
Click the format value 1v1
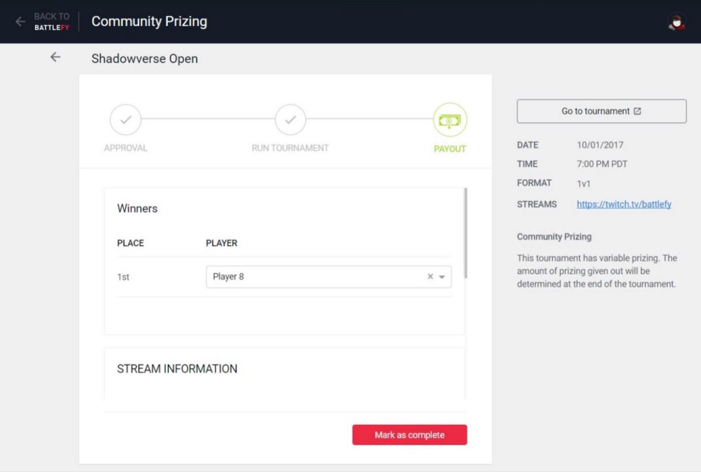coord(583,184)
